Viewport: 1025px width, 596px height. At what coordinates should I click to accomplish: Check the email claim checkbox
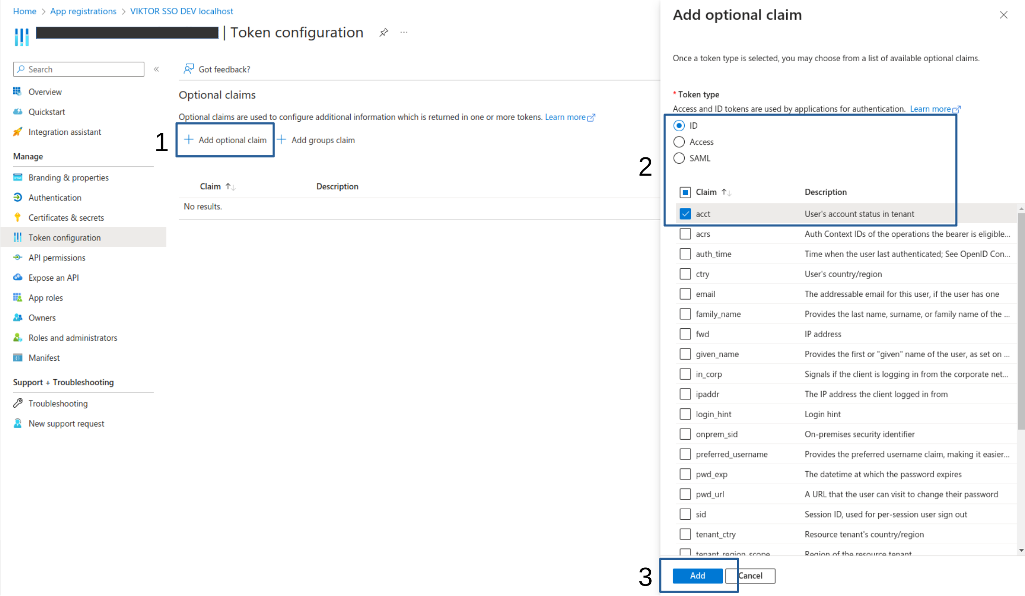[685, 294]
